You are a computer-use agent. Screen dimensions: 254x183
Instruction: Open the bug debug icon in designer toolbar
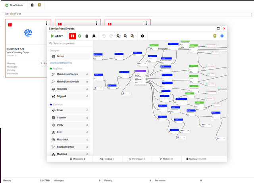(94, 36)
